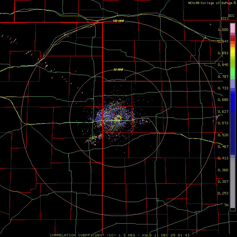Select the 0.947 scale value

[223, 41]
